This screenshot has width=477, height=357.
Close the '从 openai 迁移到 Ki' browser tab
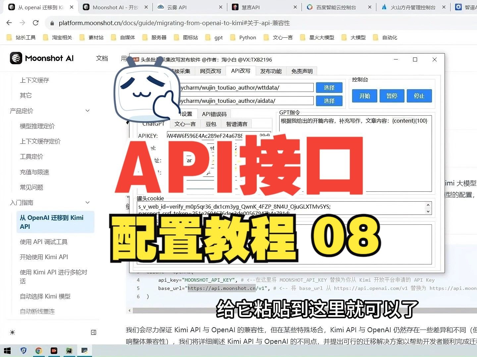point(72,7)
